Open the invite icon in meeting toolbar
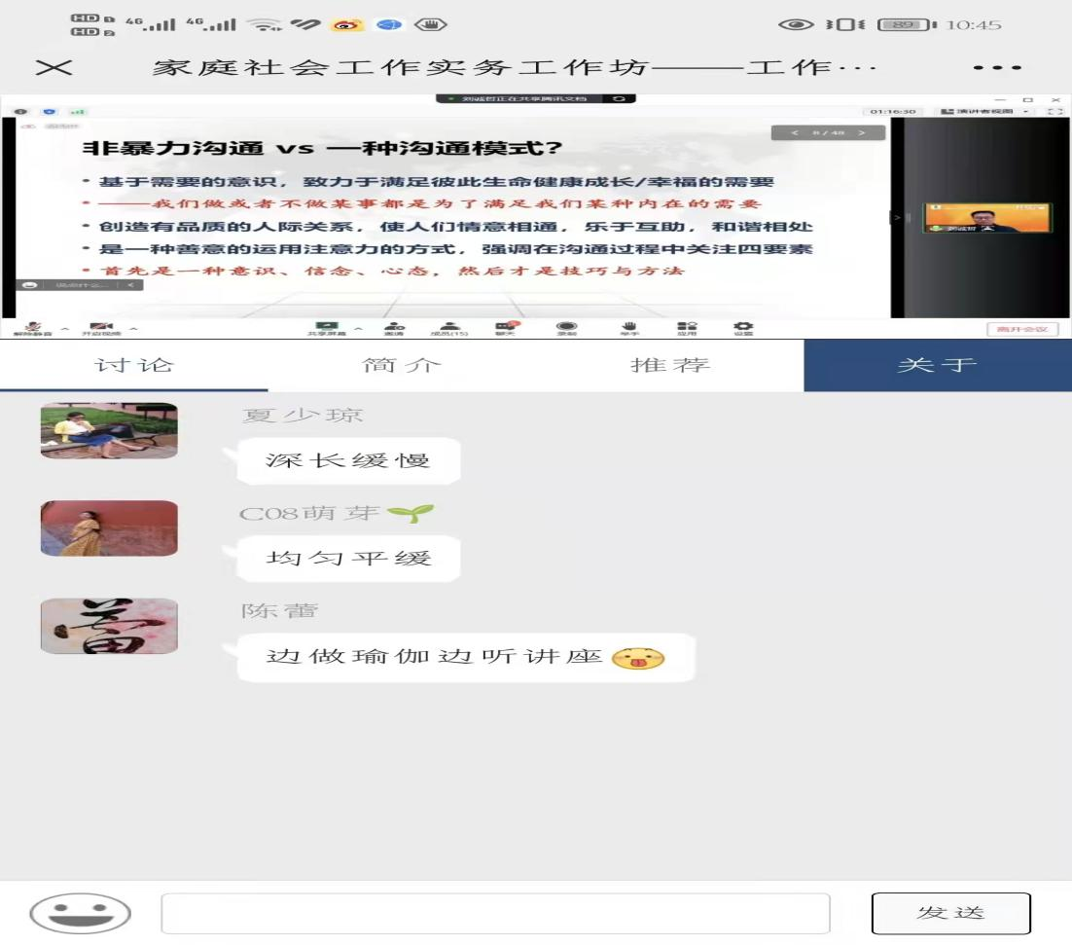The image size is (1072, 946). pos(394,328)
